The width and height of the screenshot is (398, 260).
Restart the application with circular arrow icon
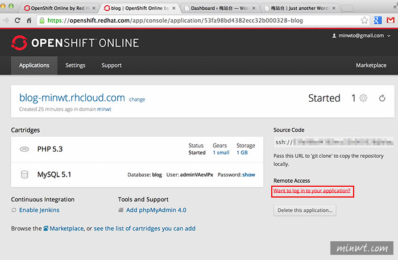tap(382, 98)
